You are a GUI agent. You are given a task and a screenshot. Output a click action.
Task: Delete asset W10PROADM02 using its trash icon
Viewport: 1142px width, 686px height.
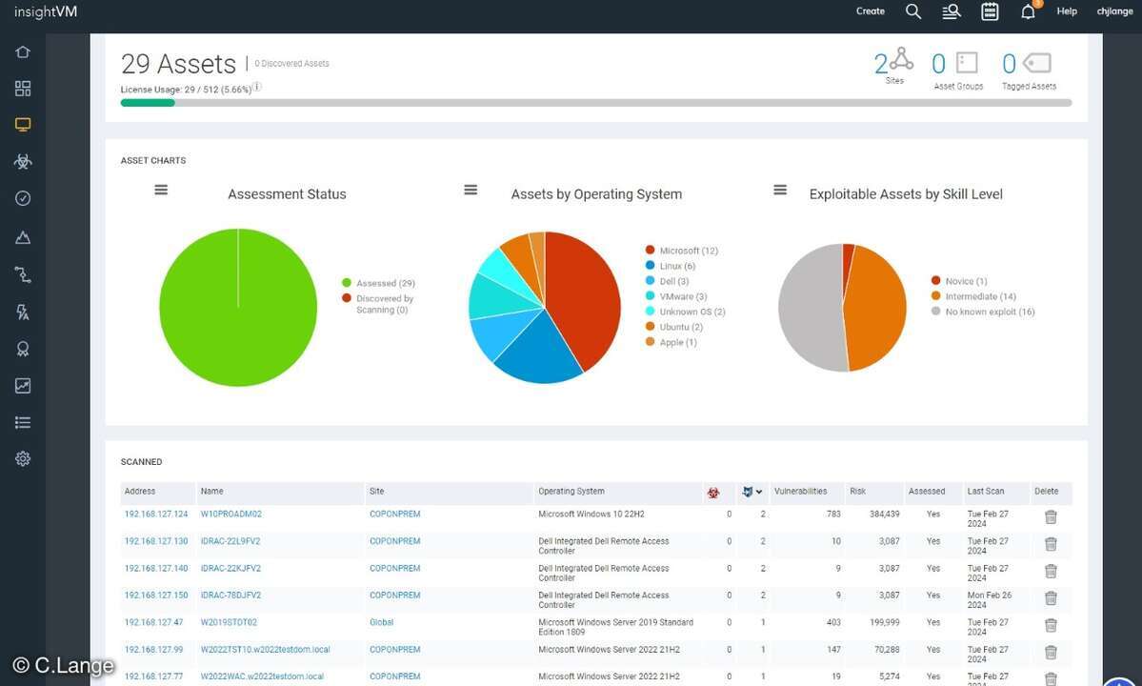click(x=1051, y=517)
